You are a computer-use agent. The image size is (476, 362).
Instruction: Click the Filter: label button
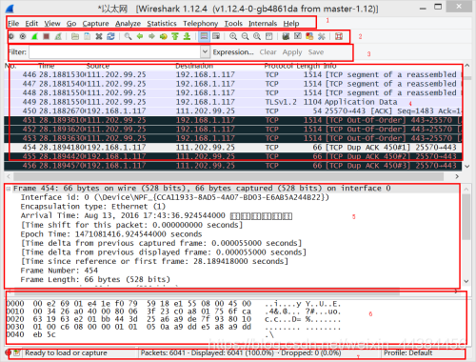(17, 52)
